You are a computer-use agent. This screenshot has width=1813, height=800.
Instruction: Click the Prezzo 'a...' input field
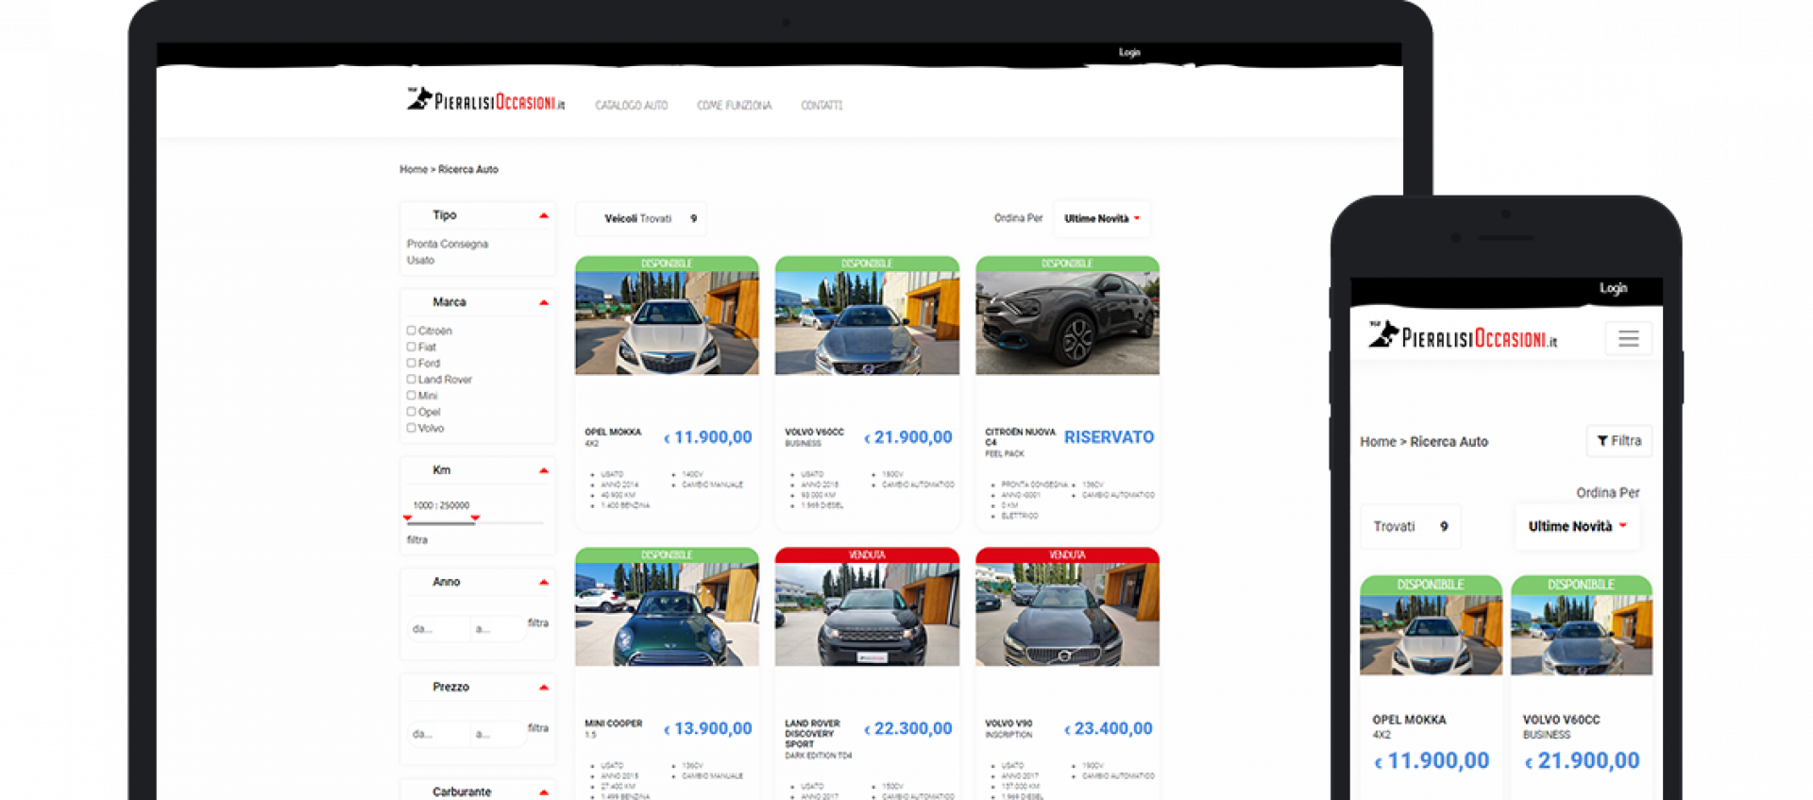click(498, 734)
